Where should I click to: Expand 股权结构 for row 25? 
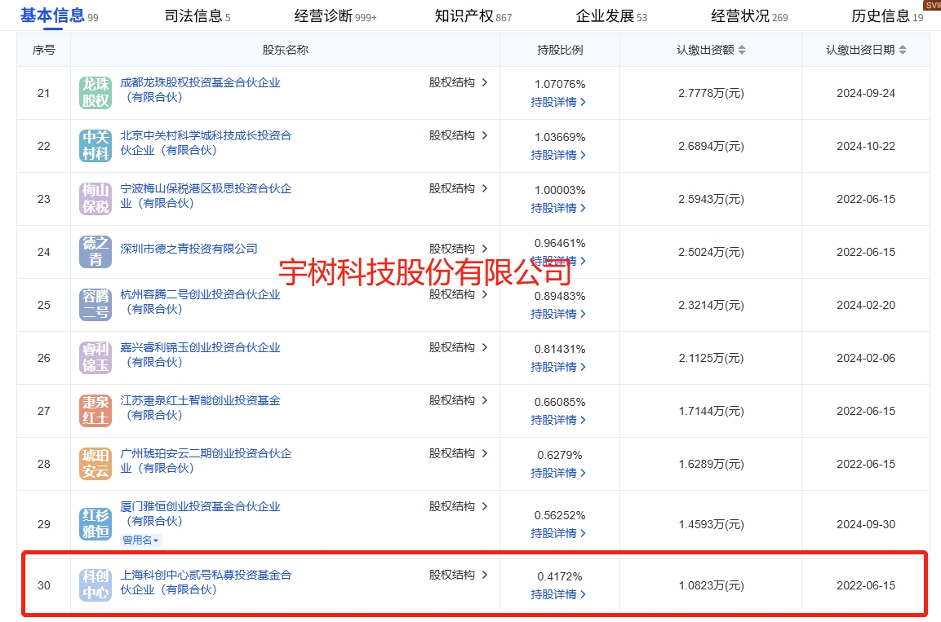[x=459, y=294]
